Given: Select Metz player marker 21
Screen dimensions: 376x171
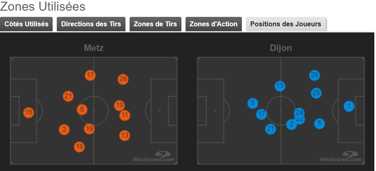Looking at the screenshot, I should point(68,96).
